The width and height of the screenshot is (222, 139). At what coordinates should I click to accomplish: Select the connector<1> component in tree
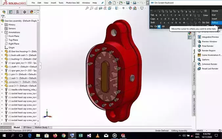click(20, 82)
